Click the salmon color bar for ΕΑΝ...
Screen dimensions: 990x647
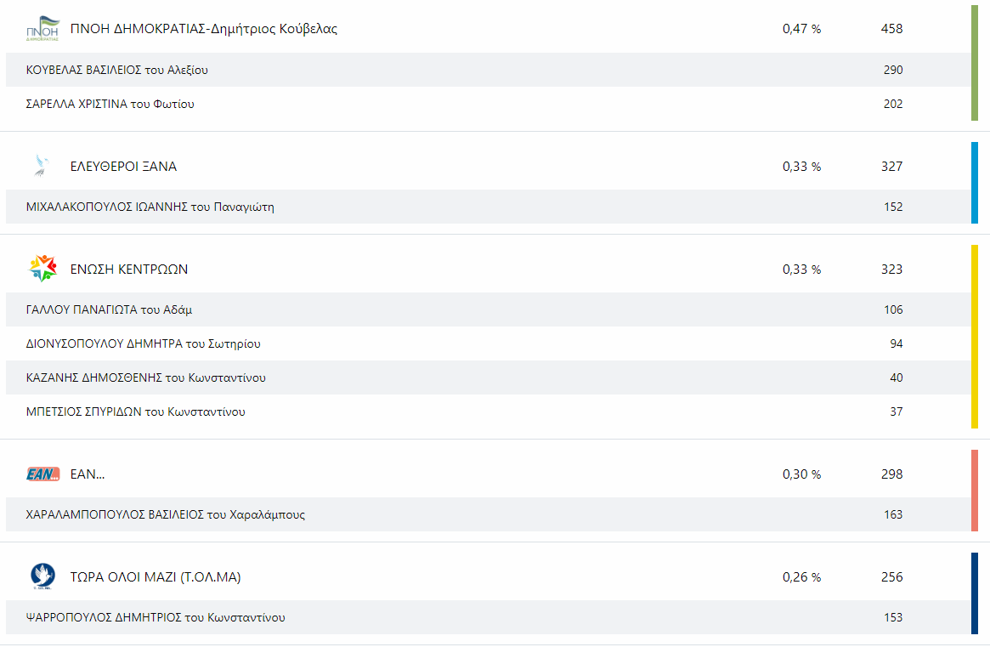tap(974, 491)
